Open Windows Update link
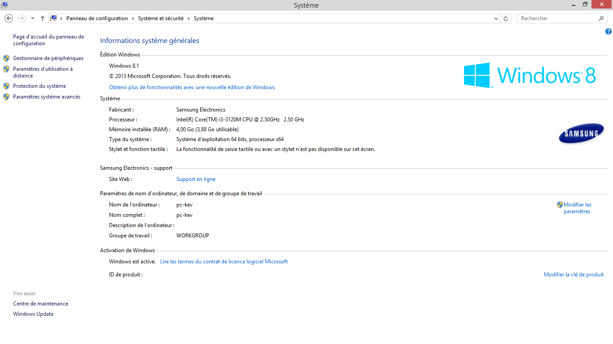The image size is (613, 344). click(33, 314)
